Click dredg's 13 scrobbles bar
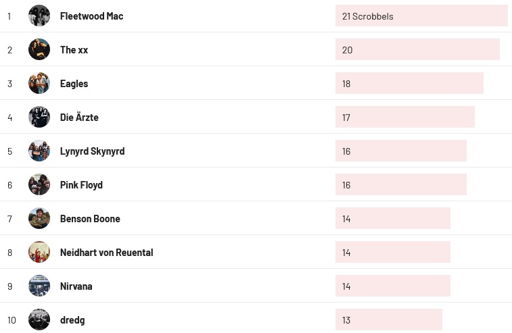 click(388, 319)
